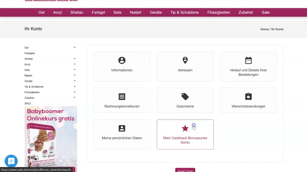The image size is (307, 172).
Task: Open Babyboomer Onlinekurs gratis banner
Action: pyautogui.click(x=51, y=139)
